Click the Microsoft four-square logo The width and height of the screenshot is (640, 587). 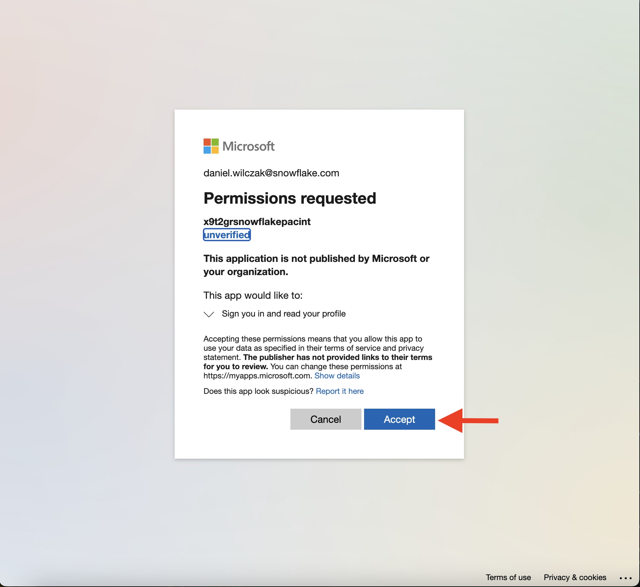211,146
